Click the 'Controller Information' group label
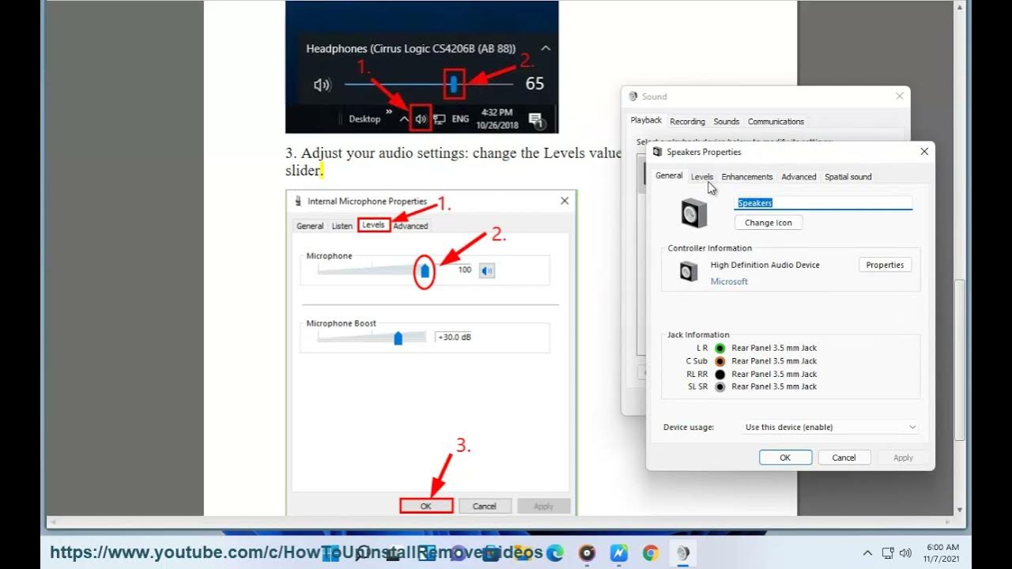The image size is (1012, 569). click(709, 248)
